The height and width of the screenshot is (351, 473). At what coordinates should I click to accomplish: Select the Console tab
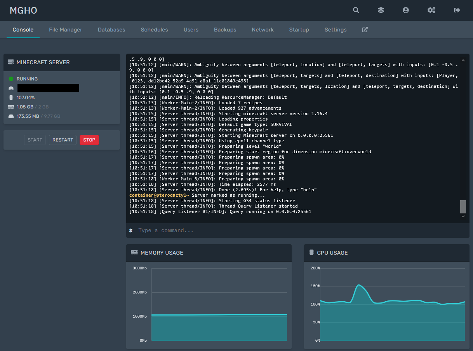23,30
